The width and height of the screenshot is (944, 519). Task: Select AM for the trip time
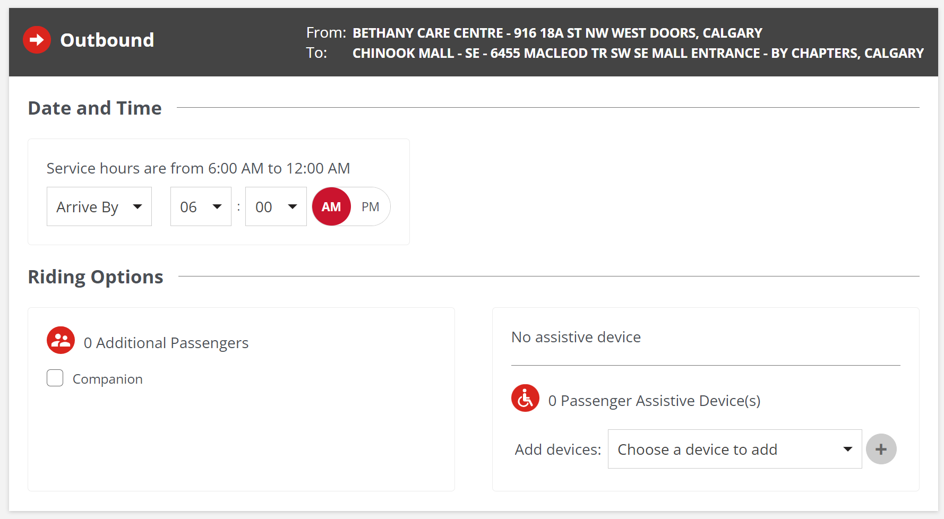coord(331,206)
